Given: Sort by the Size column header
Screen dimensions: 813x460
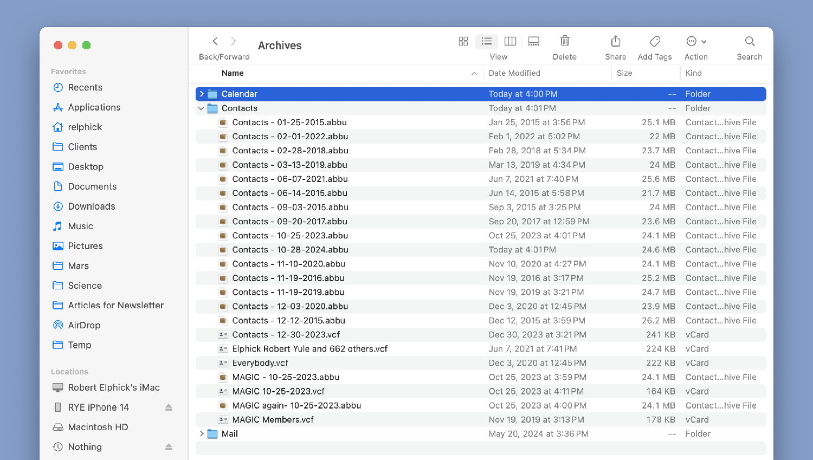Looking at the screenshot, I should point(624,73).
